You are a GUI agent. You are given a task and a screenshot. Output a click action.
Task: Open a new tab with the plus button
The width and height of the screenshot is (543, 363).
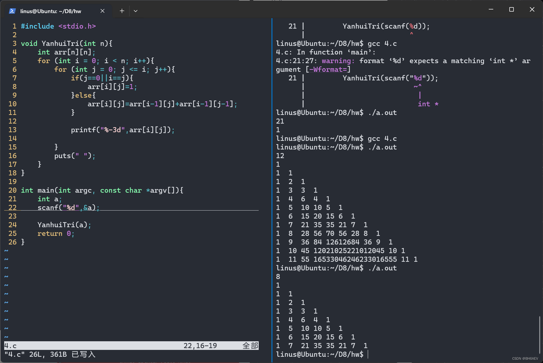coord(122,11)
